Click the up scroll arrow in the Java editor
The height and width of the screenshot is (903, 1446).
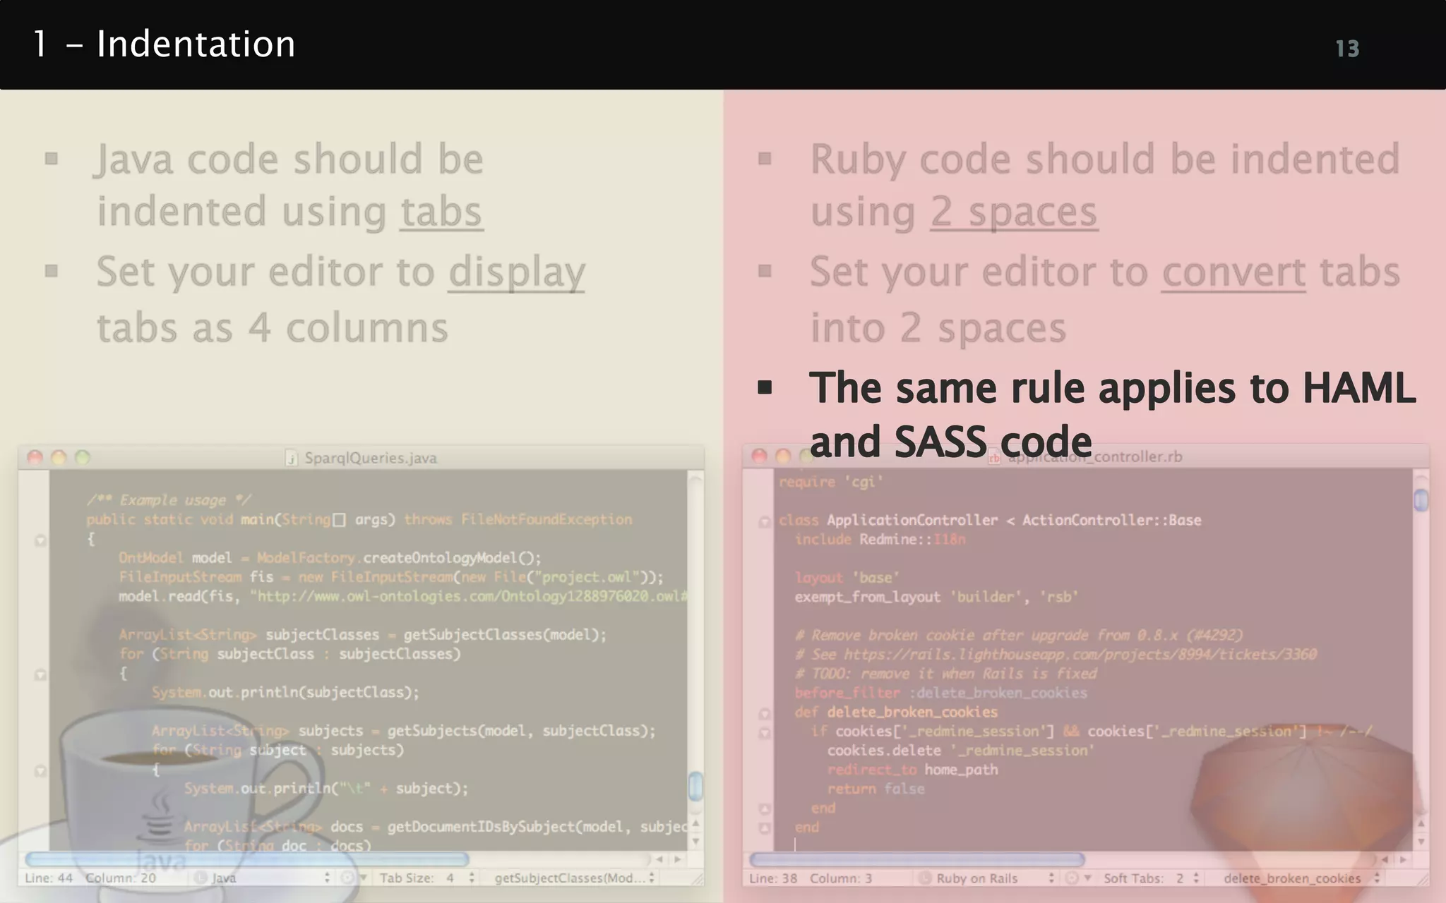695,823
